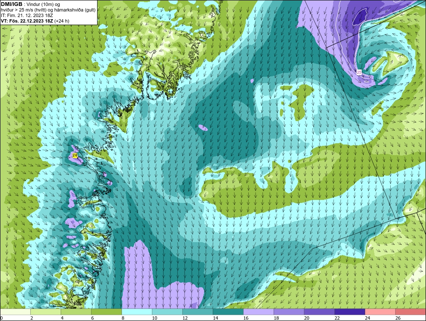Select the 2–4 m/s legend color
Viewport: 426px width, 321px height.
point(46,312)
